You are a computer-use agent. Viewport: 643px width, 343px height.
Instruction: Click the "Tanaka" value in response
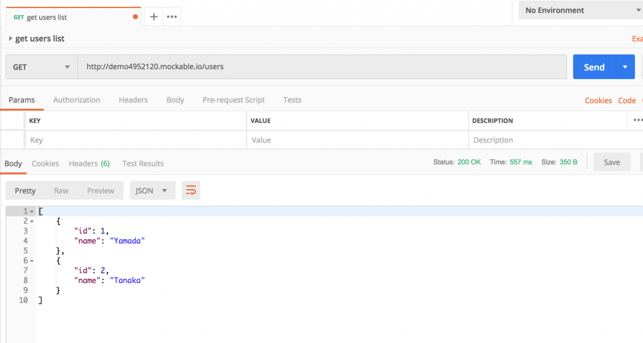(x=127, y=280)
